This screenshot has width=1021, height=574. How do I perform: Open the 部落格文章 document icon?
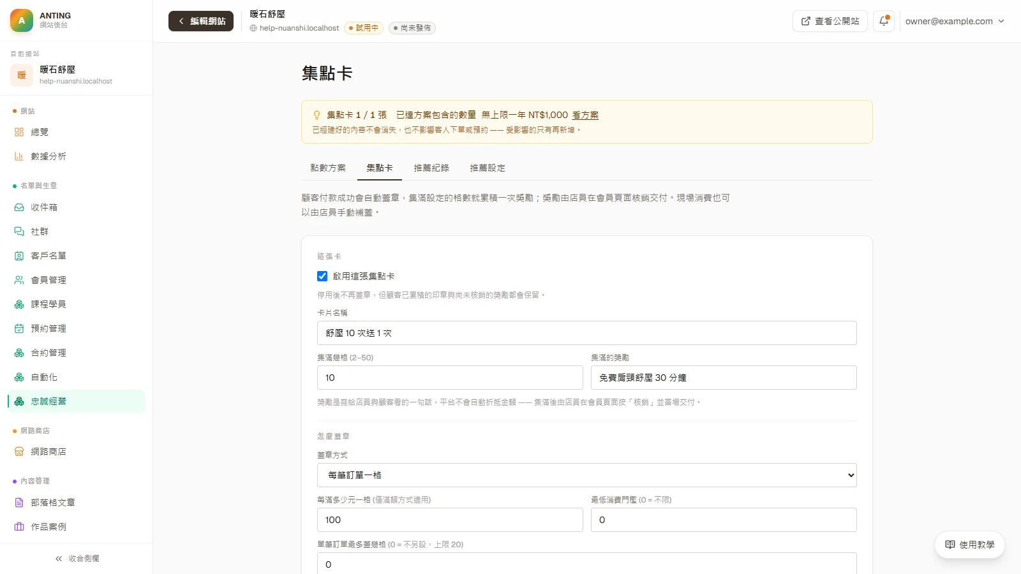coord(19,503)
